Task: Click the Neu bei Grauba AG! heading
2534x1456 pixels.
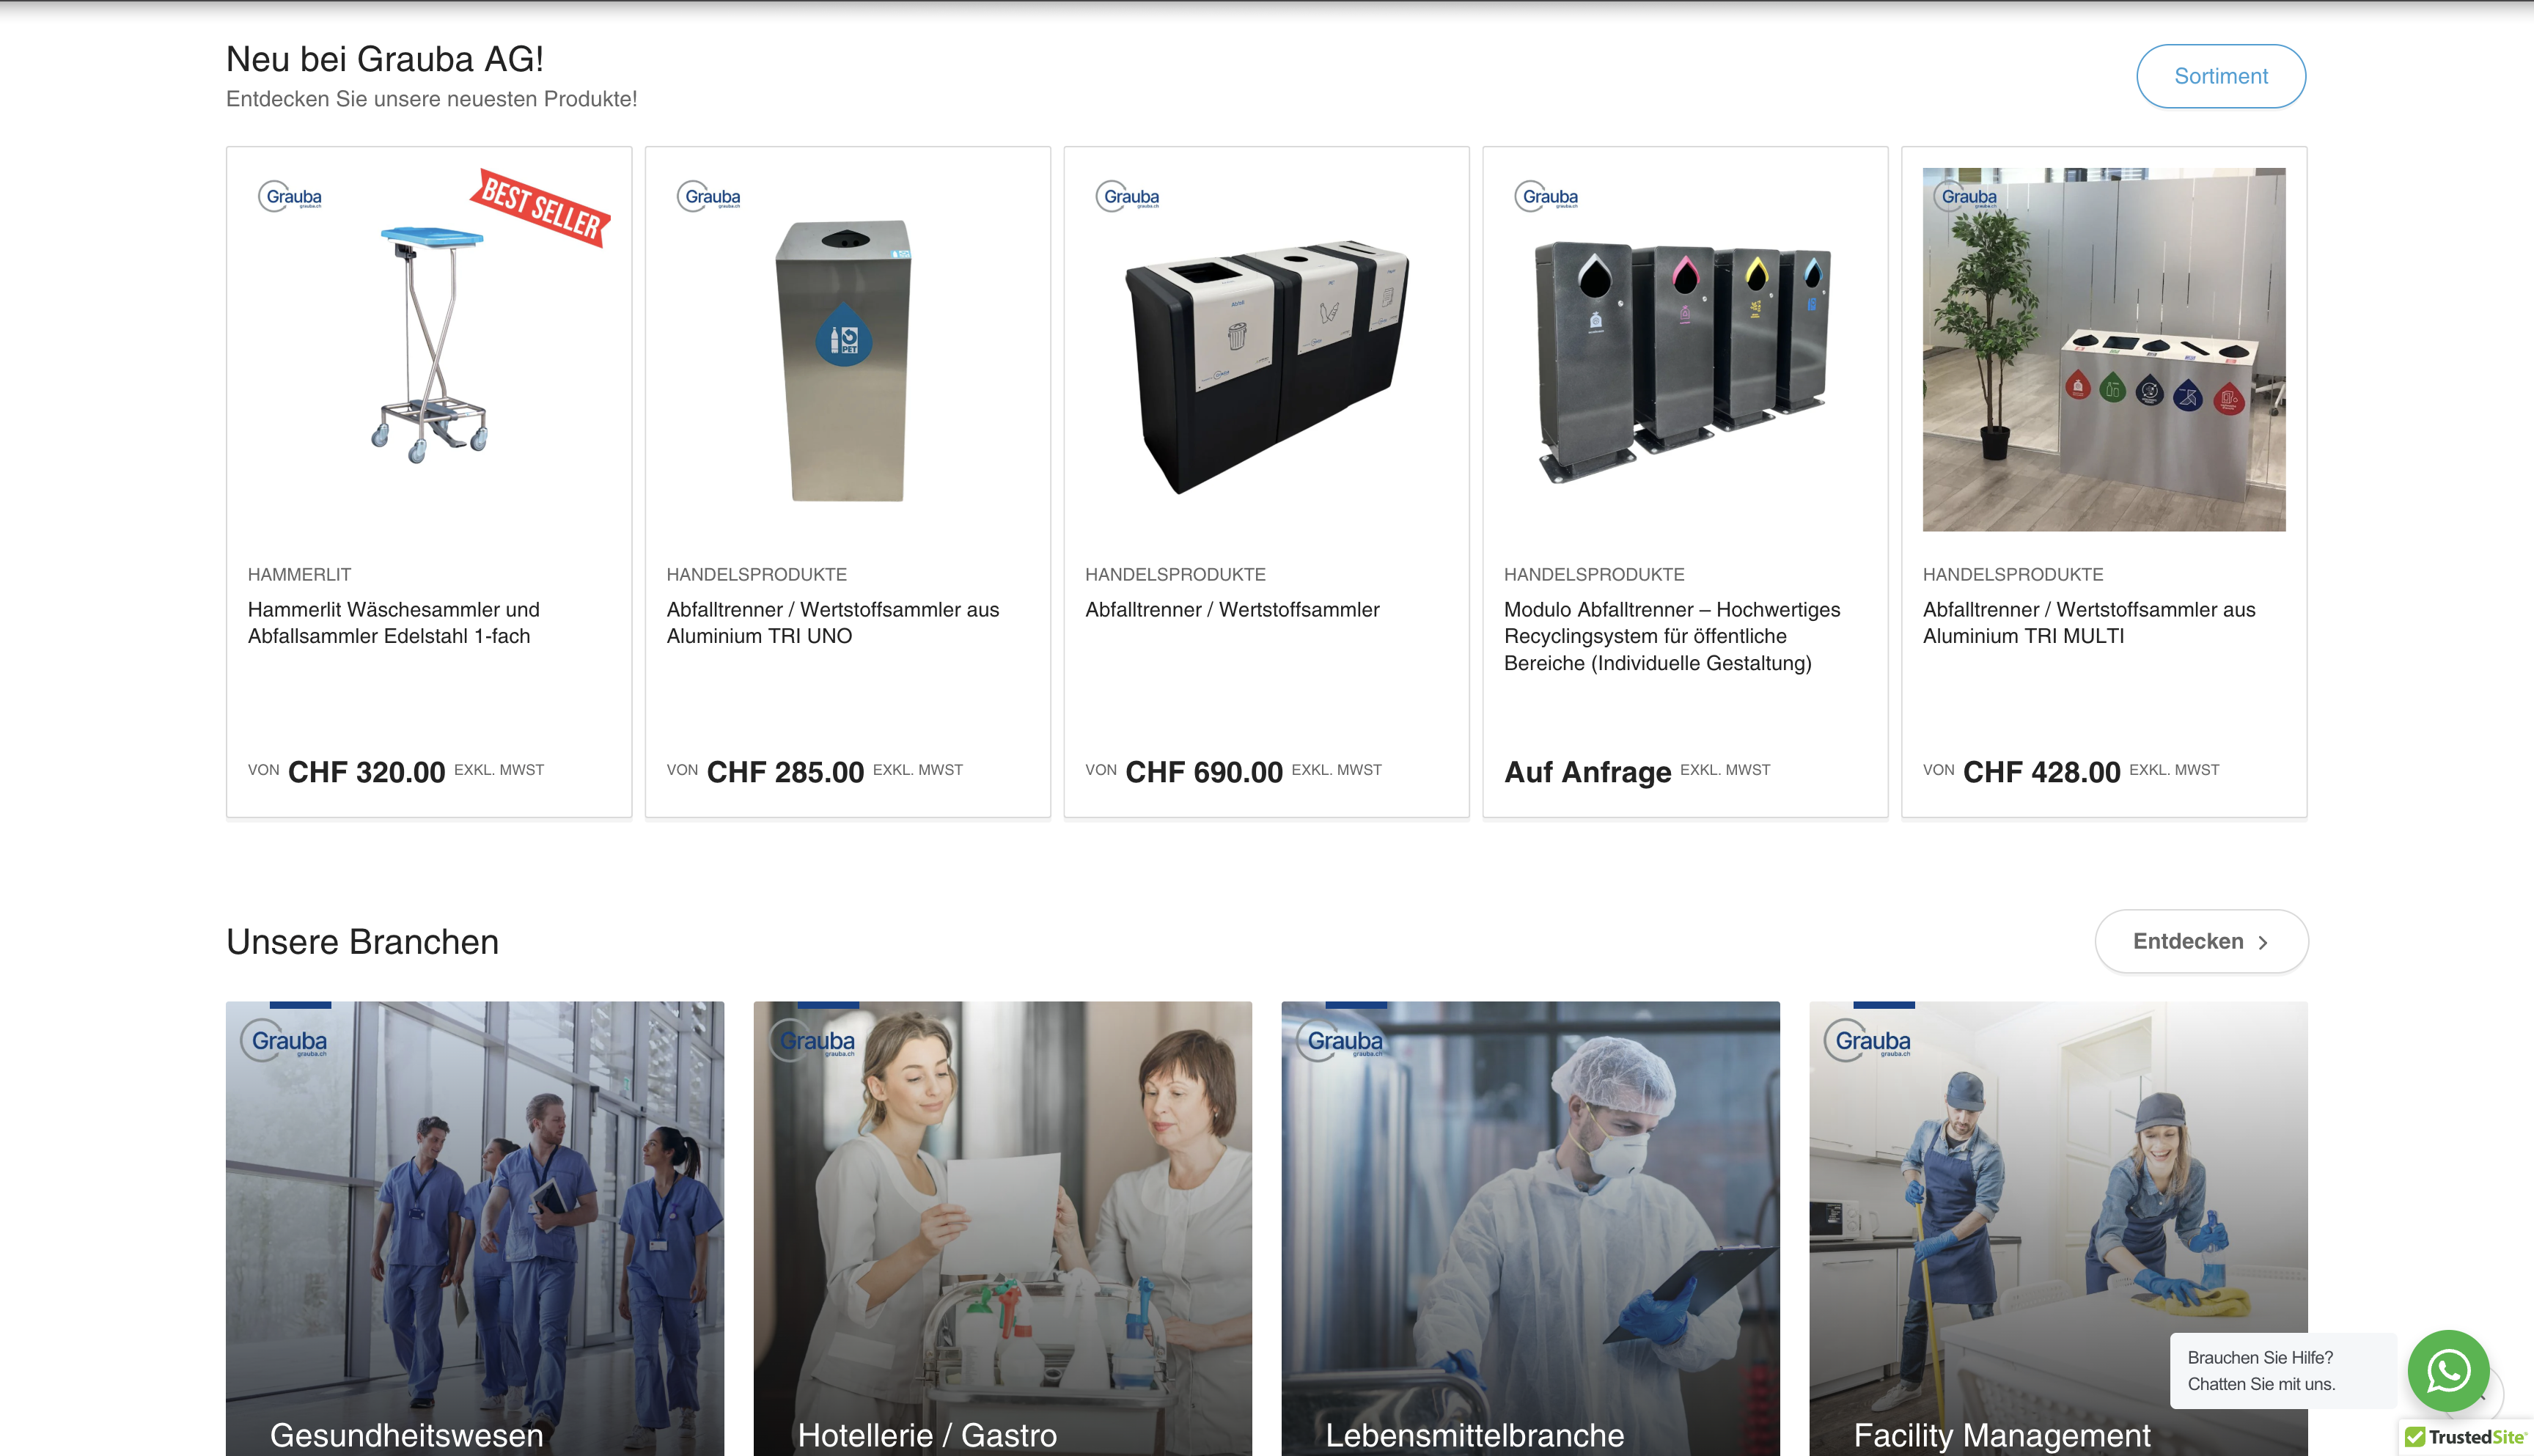Action: click(385, 59)
